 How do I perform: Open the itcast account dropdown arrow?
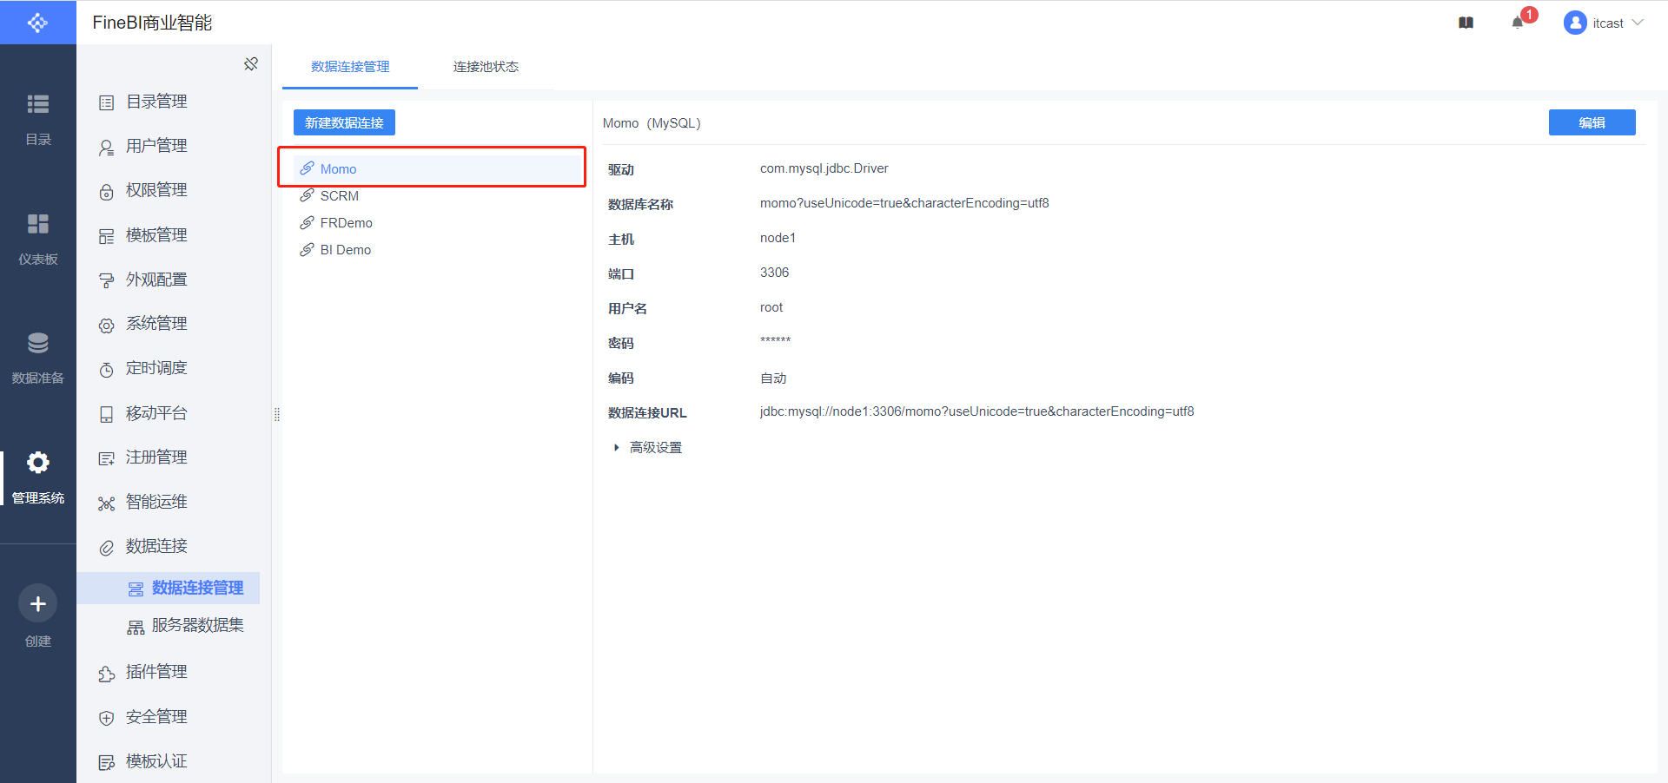(1638, 23)
